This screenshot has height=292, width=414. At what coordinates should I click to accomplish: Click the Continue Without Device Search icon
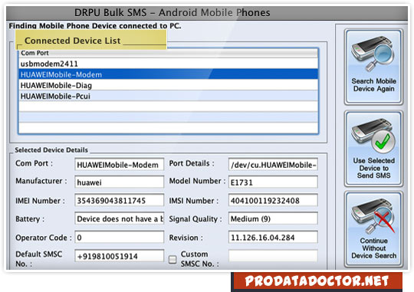[373, 229]
